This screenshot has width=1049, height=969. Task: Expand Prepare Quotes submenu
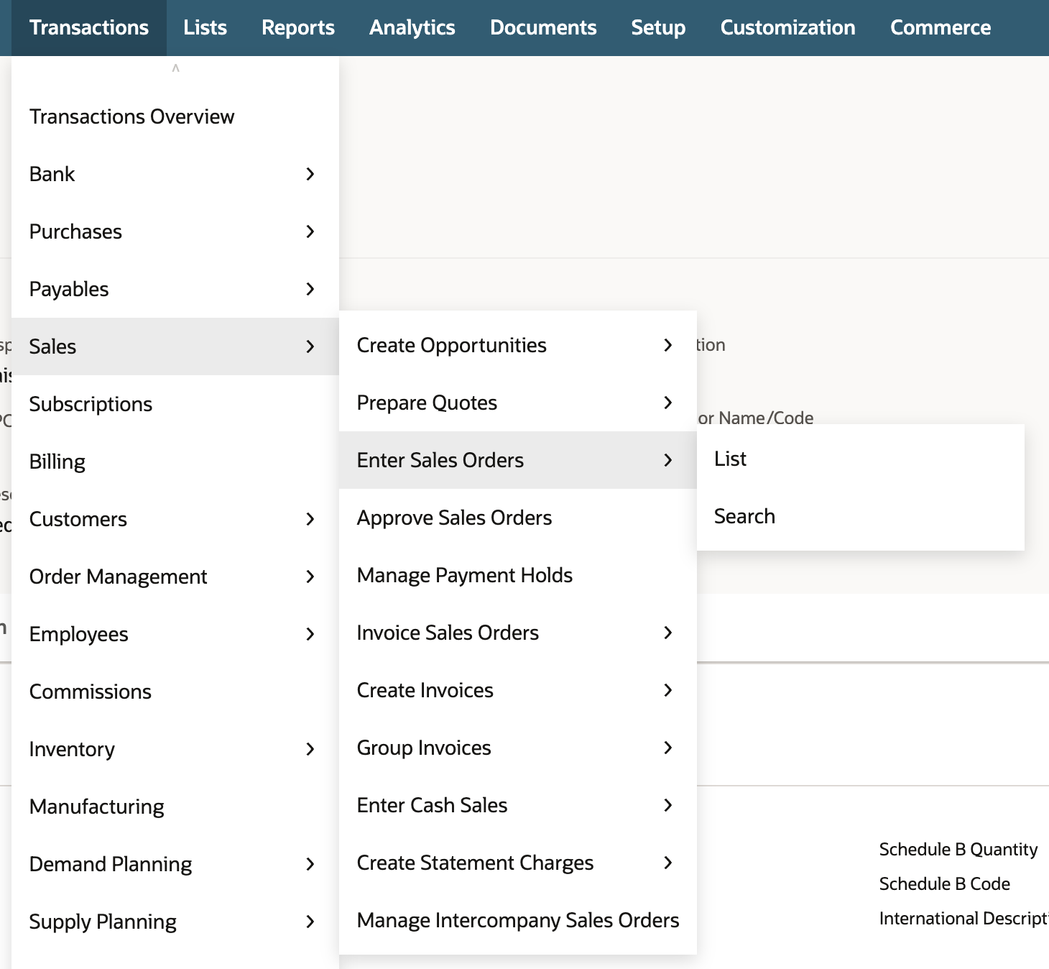pyautogui.click(x=518, y=403)
